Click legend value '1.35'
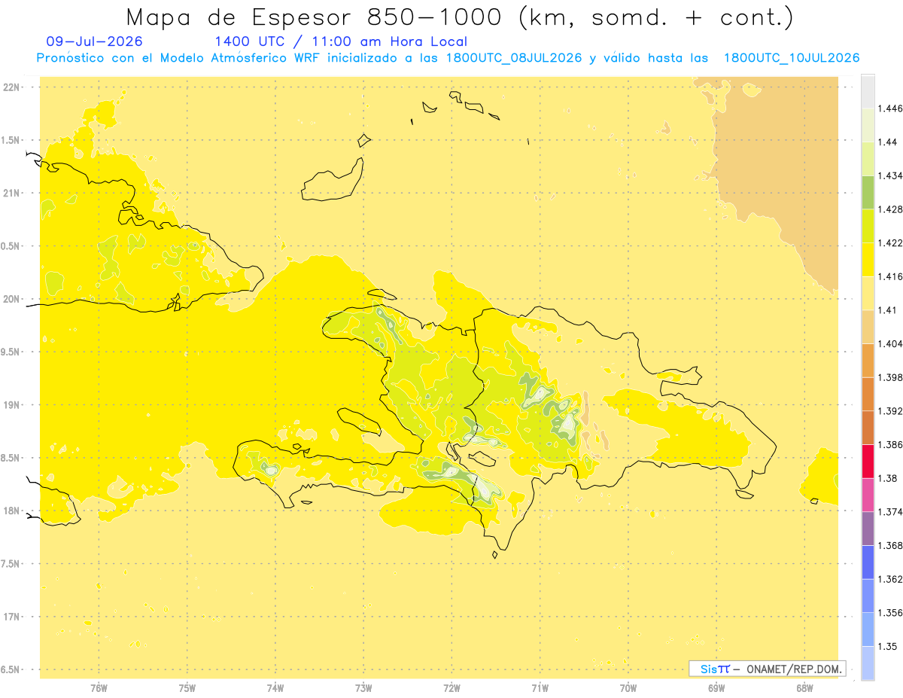The width and height of the screenshot is (903, 698). (888, 647)
